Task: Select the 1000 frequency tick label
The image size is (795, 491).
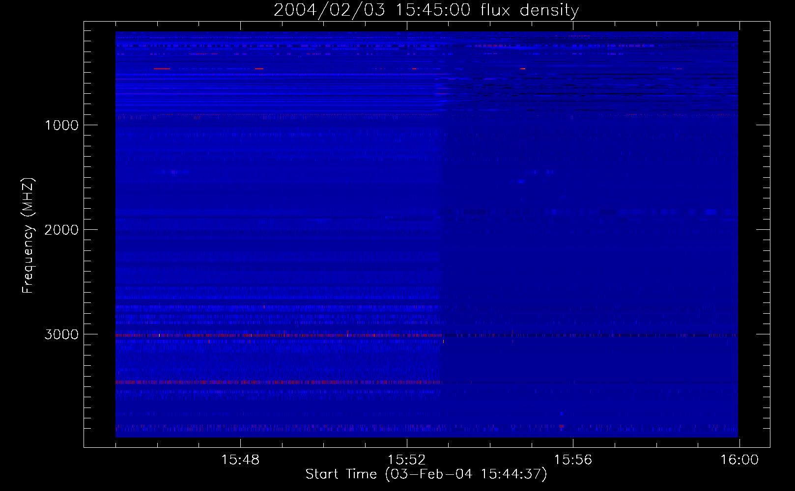Action: pos(61,125)
